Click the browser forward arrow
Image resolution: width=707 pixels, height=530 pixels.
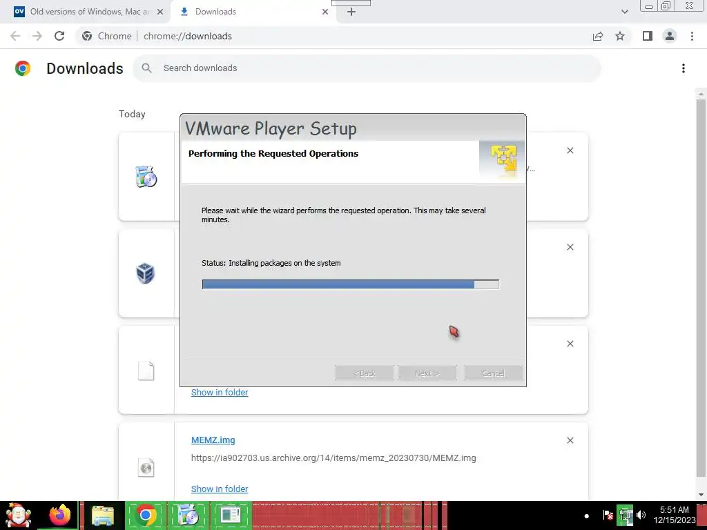coord(37,36)
